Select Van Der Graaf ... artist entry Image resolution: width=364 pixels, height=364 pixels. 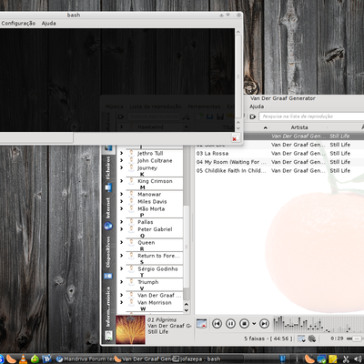(x=159, y=295)
